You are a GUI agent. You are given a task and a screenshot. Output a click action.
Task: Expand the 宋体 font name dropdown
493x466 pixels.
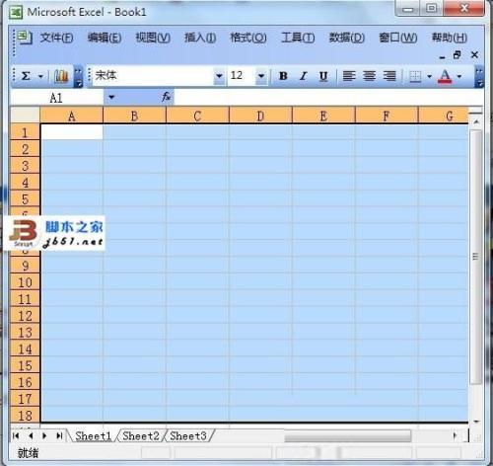(x=219, y=76)
